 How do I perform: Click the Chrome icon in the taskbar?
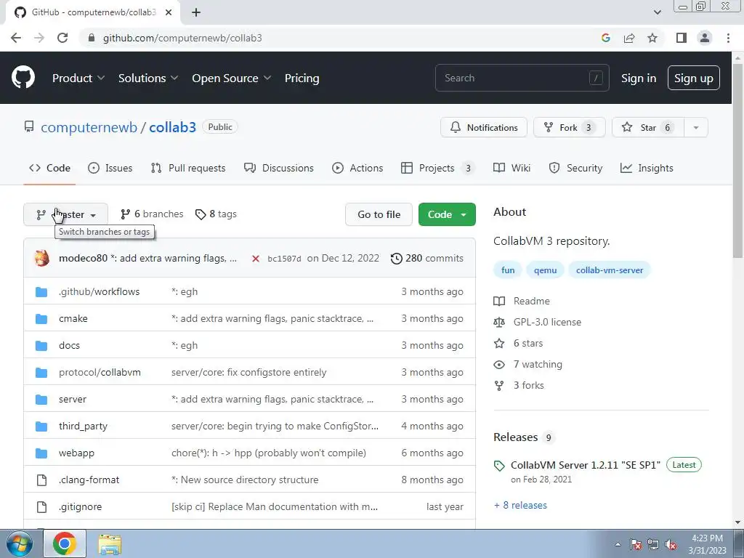[65, 543]
